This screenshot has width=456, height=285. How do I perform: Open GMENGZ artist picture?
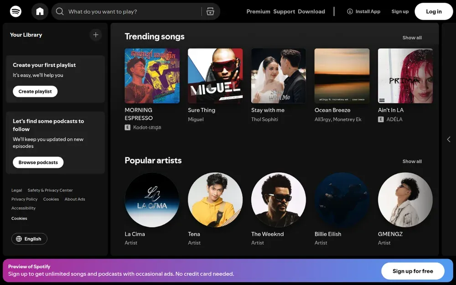point(405,200)
